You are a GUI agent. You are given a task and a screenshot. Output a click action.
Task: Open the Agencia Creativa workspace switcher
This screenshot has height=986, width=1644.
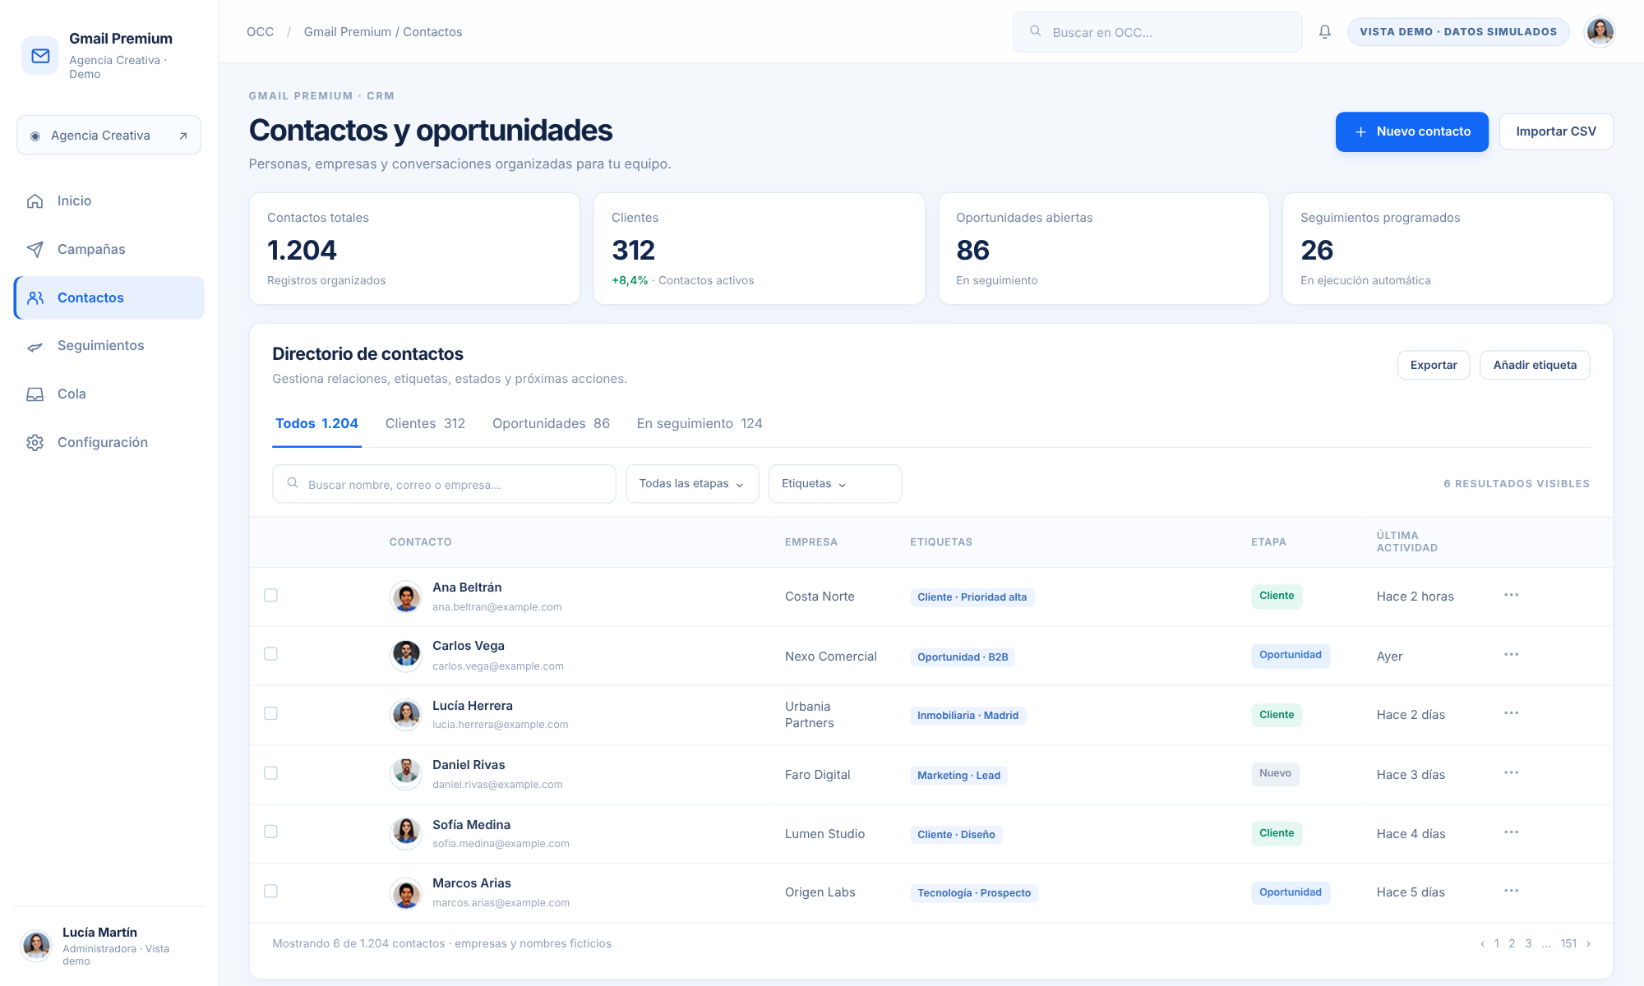[109, 136]
